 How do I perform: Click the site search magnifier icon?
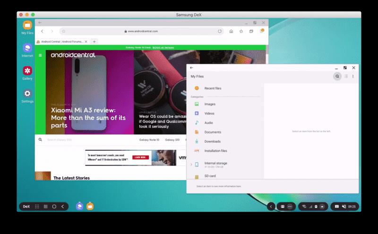(x=40, y=139)
